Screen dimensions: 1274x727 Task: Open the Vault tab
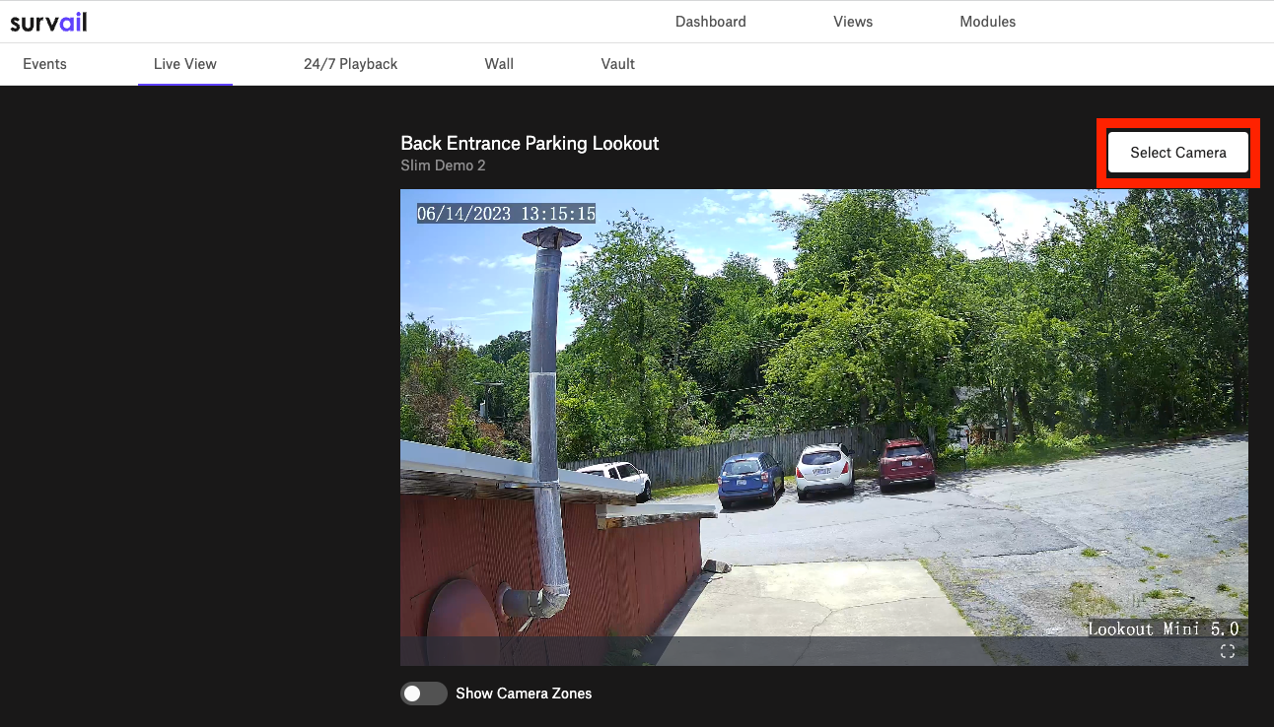pos(618,64)
